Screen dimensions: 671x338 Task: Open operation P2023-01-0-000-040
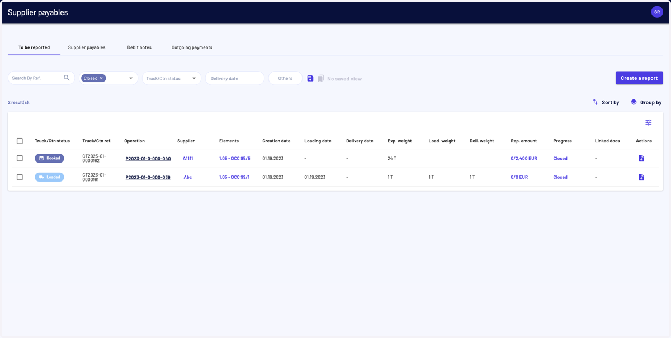tap(148, 159)
